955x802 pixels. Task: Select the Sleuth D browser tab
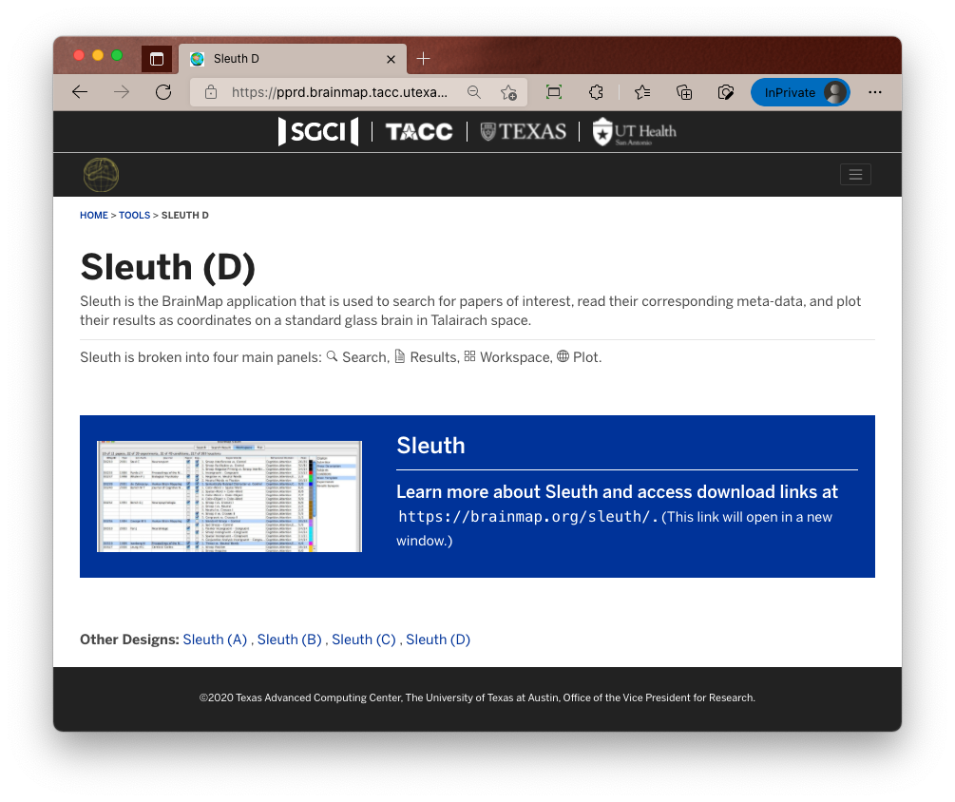click(x=293, y=59)
